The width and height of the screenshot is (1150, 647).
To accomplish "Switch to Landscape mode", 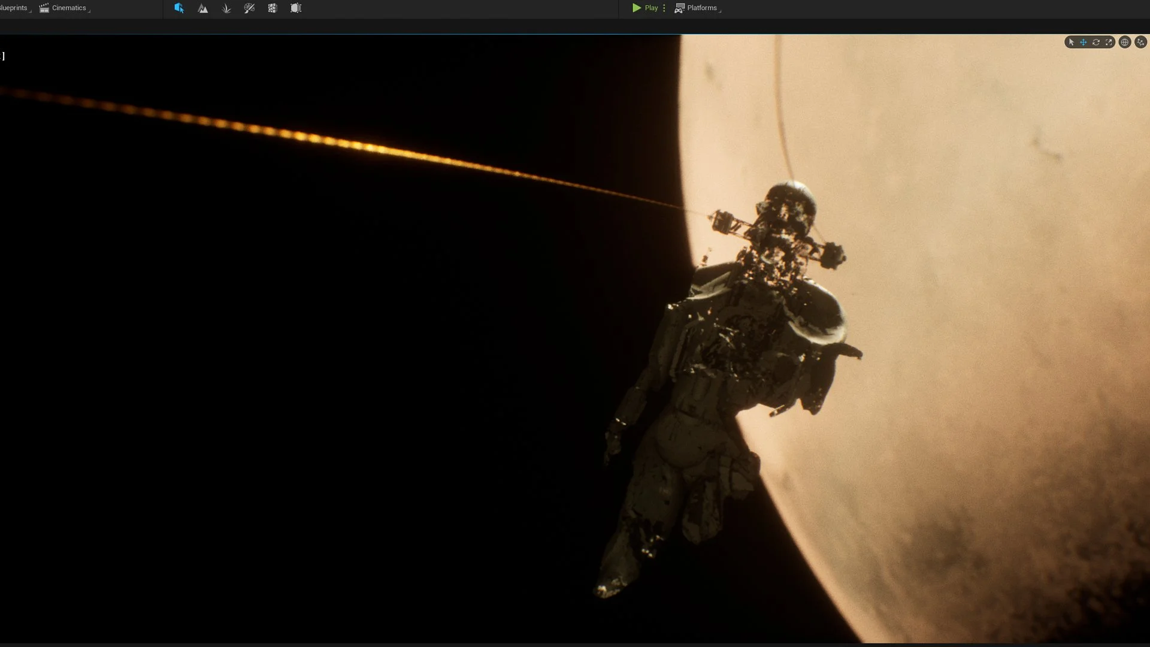I will click(x=203, y=8).
